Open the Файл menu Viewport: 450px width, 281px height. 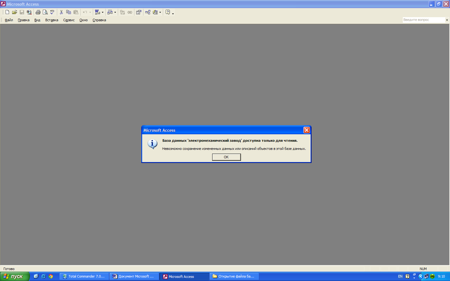click(9, 20)
